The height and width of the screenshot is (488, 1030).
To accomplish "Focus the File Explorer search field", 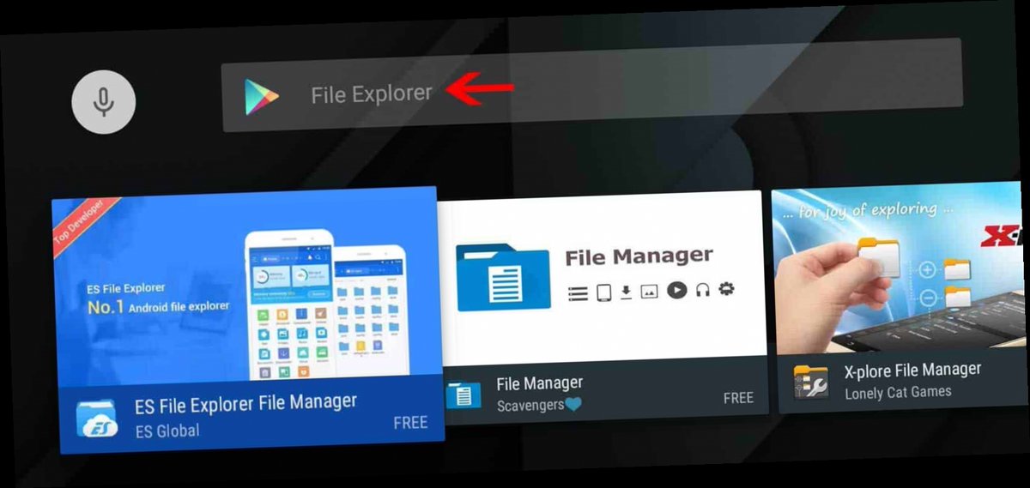I will pos(592,85).
